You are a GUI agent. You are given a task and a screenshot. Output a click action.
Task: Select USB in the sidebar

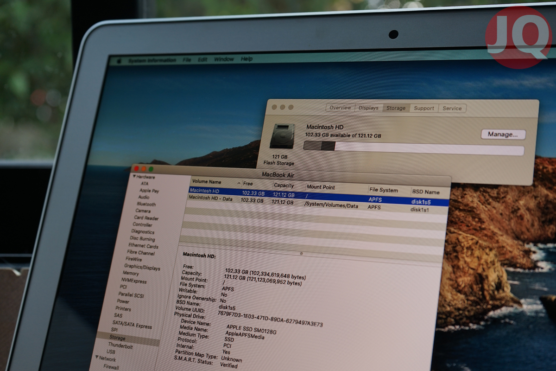111,352
